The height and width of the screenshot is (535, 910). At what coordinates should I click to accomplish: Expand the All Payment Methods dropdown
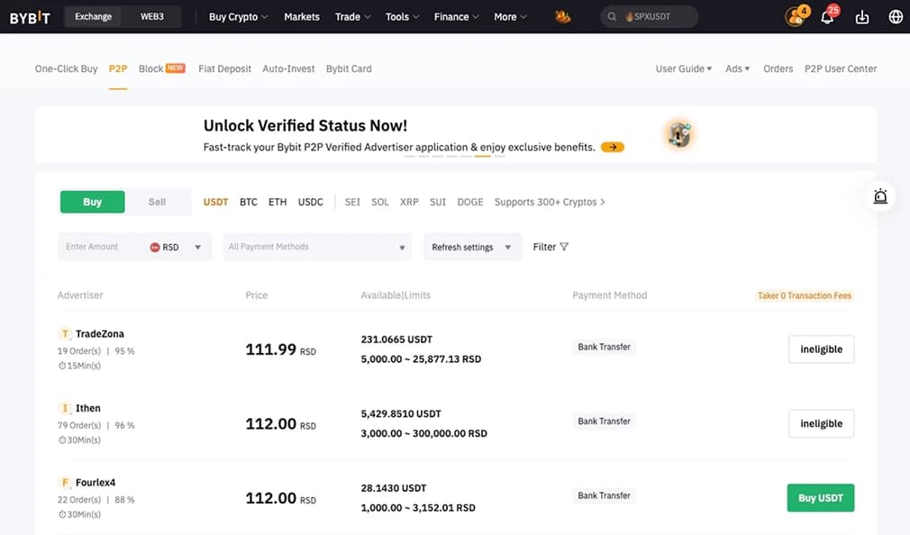point(317,247)
